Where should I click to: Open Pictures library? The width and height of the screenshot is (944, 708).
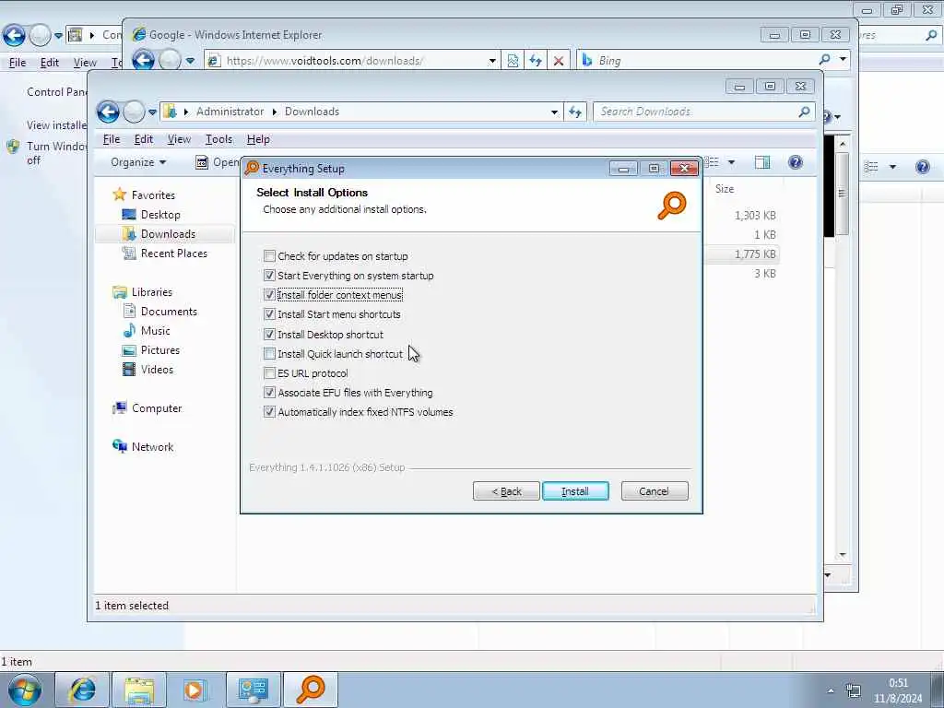[x=160, y=349]
